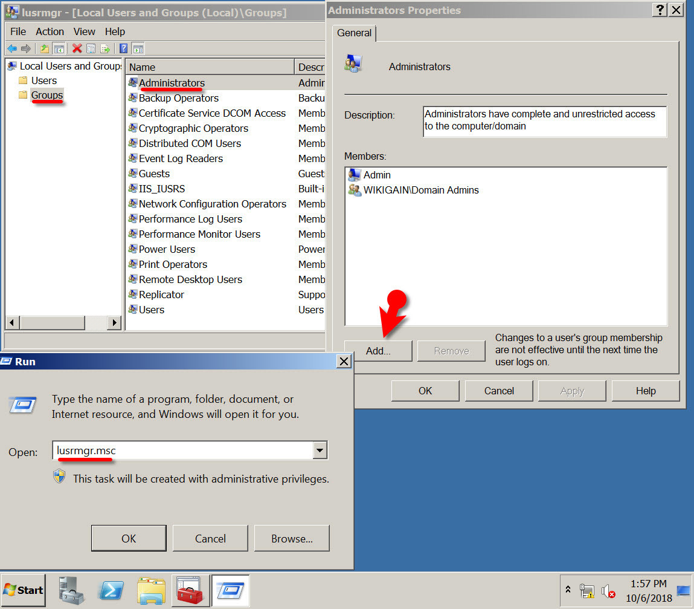Click the Guests group icon

pyautogui.click(x=133, y=174)
